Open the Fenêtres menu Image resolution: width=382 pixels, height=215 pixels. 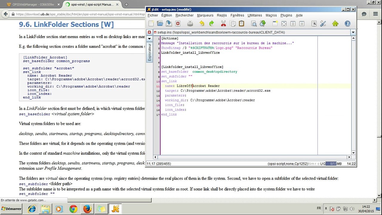237,15
